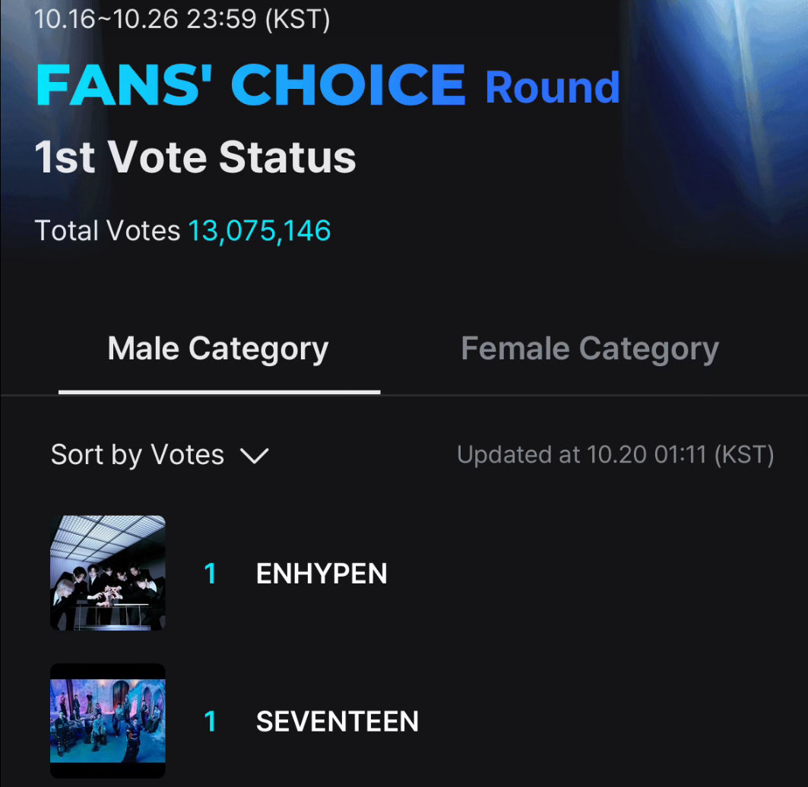
Task: Click the Round label in the heading
Action: (553, 87)
